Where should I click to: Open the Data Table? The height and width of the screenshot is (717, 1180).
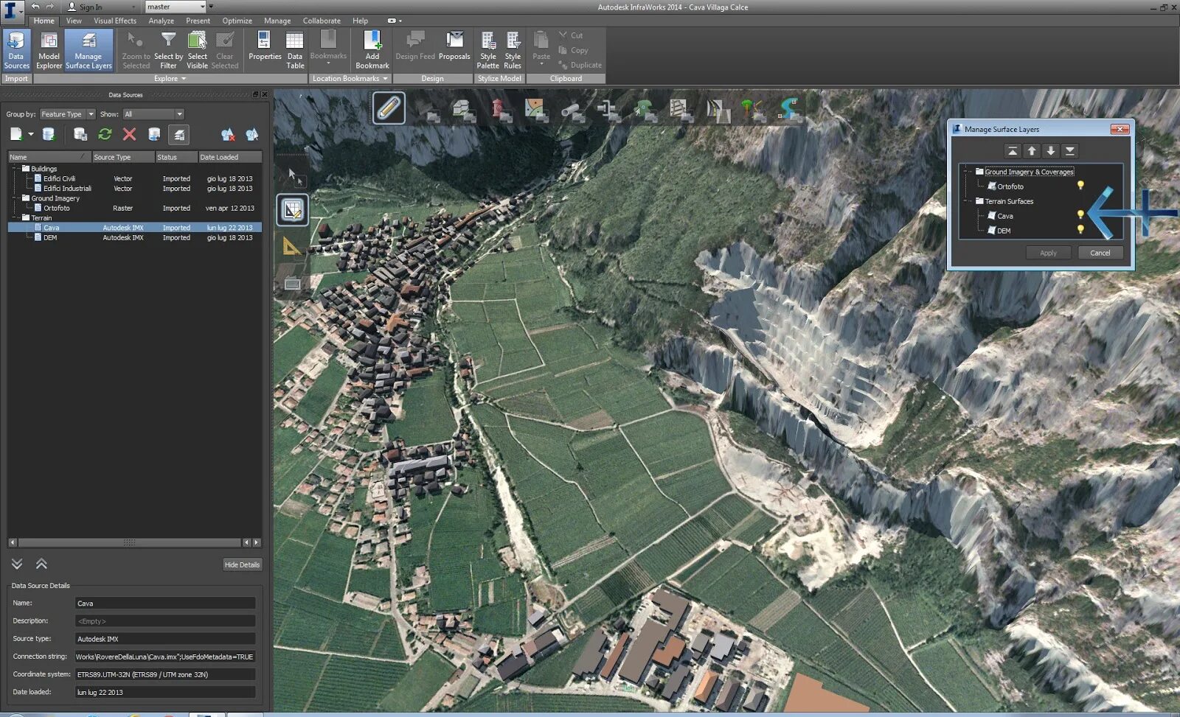295,50
